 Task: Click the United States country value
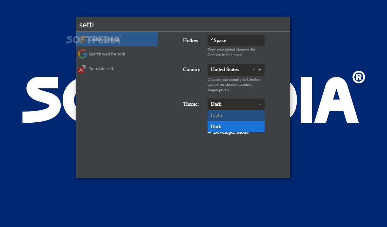click(x=224, y=69)
